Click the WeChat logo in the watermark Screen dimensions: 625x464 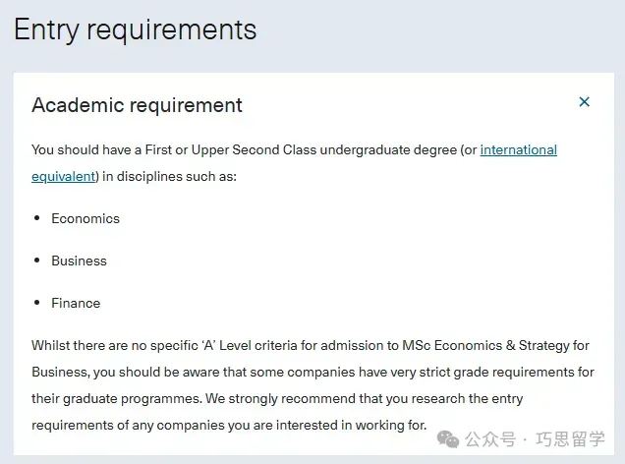point(446,438)
